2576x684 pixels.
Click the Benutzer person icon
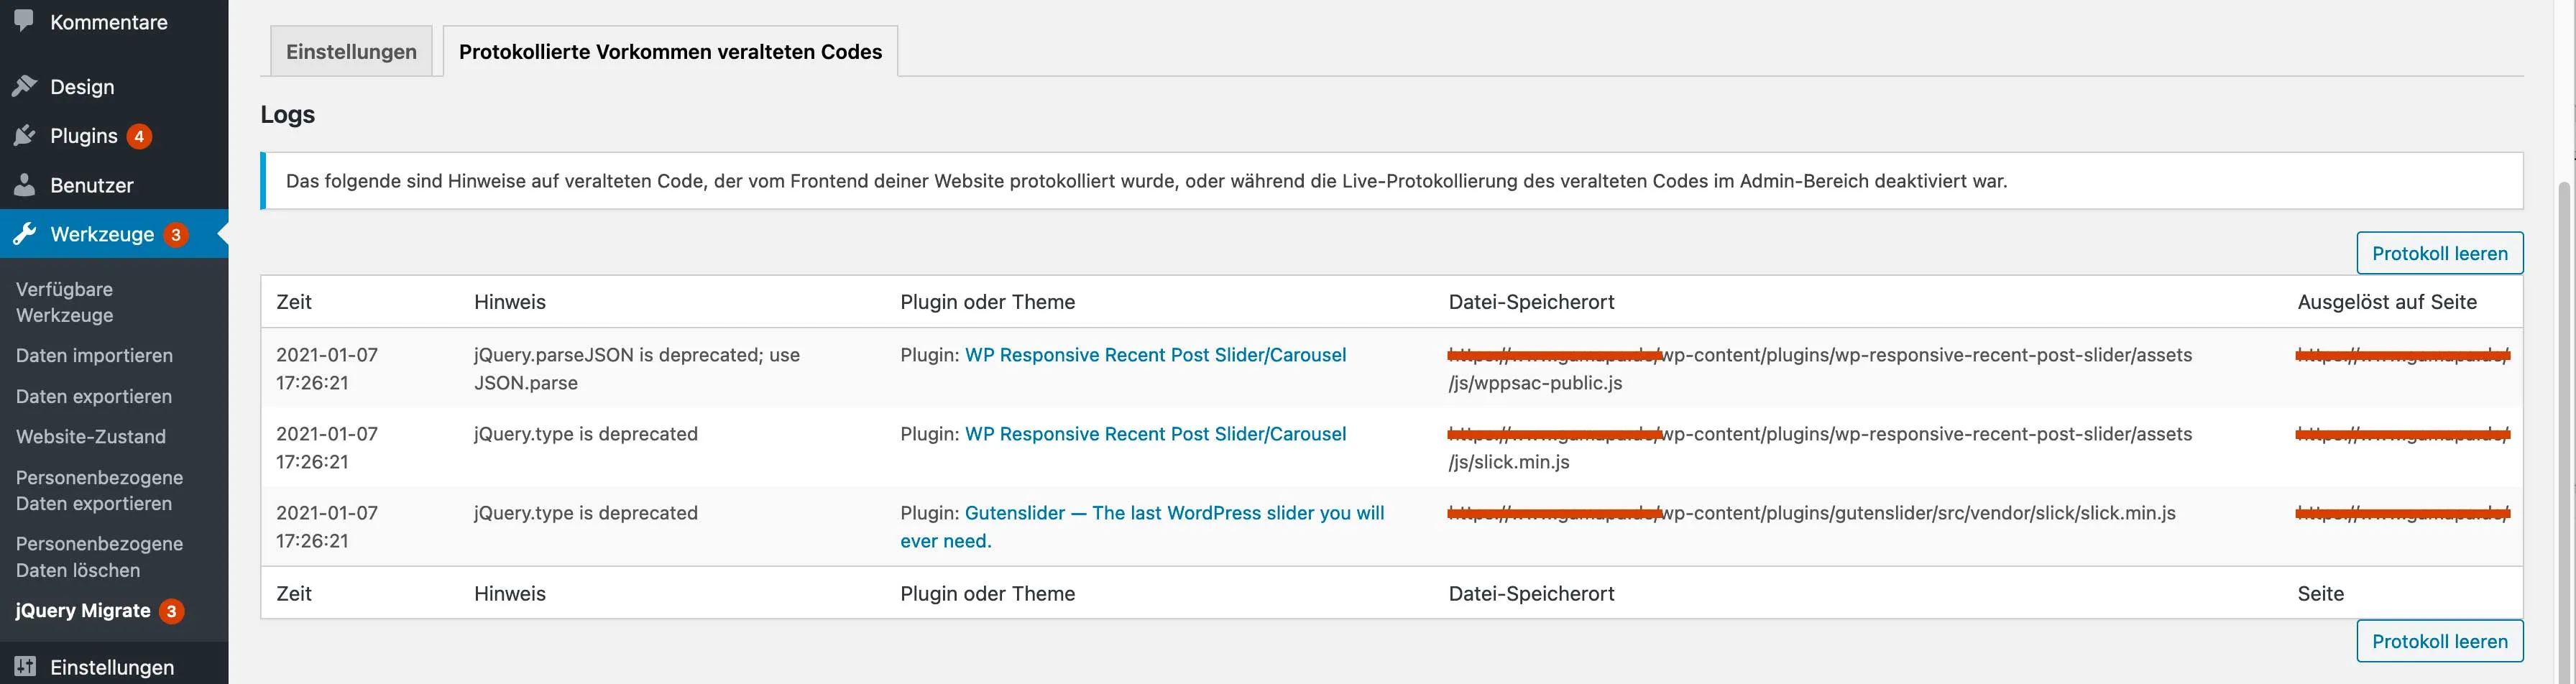(x=24, y=185)
